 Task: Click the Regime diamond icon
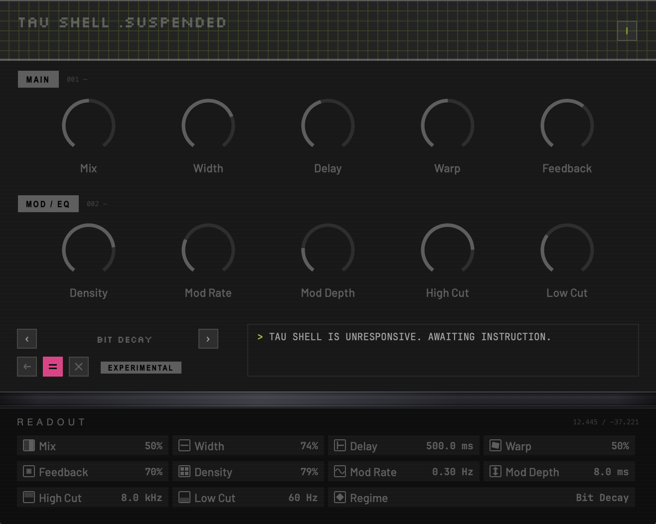(340, 497)
